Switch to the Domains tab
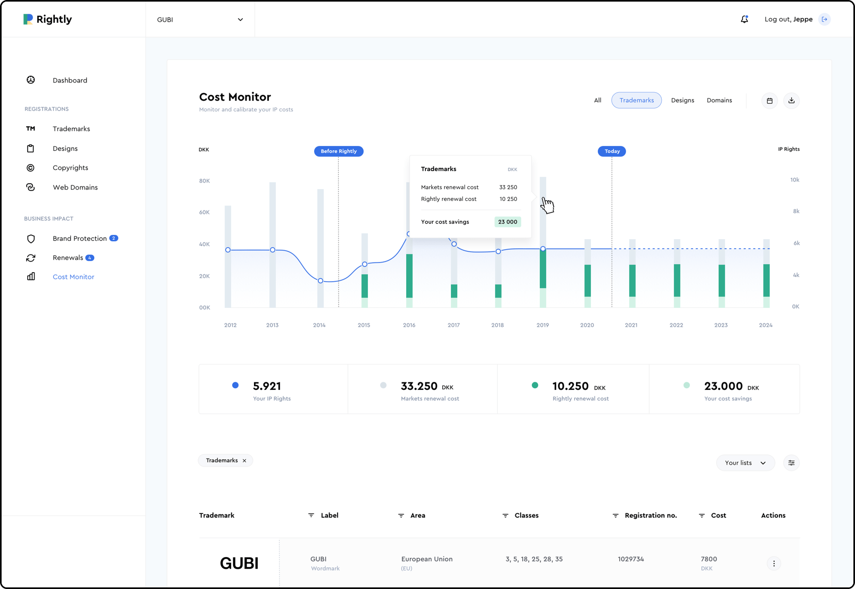Image resolution: width=855 pixels, height=589 pixels. click(719, 100)
